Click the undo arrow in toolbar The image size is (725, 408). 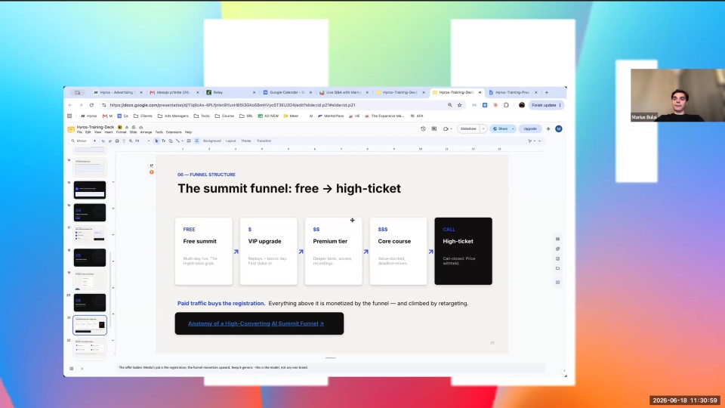[103, 141]
